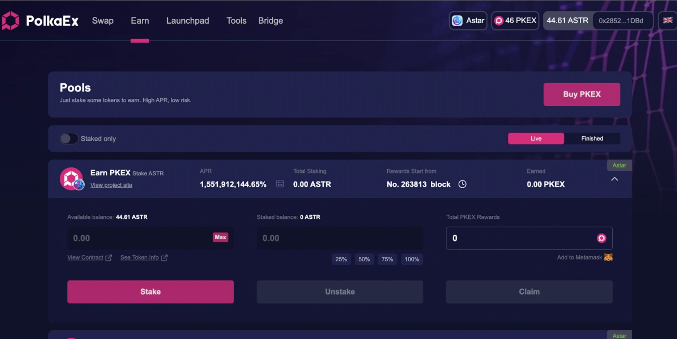Viewport: 677px width, 340px height.
Task: Collapse the Earn PKEX pool details
Action: tap(615, 179)
